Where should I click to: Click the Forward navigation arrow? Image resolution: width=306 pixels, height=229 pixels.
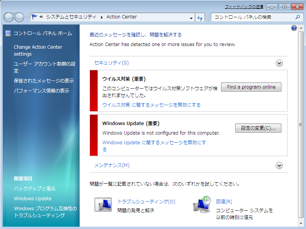[19, 18]
